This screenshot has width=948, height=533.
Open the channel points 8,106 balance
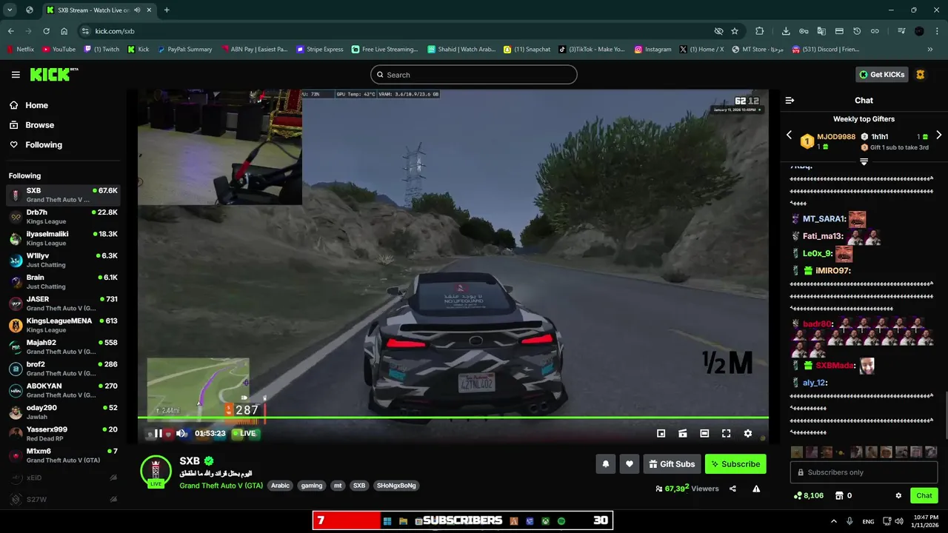(808, 496)
